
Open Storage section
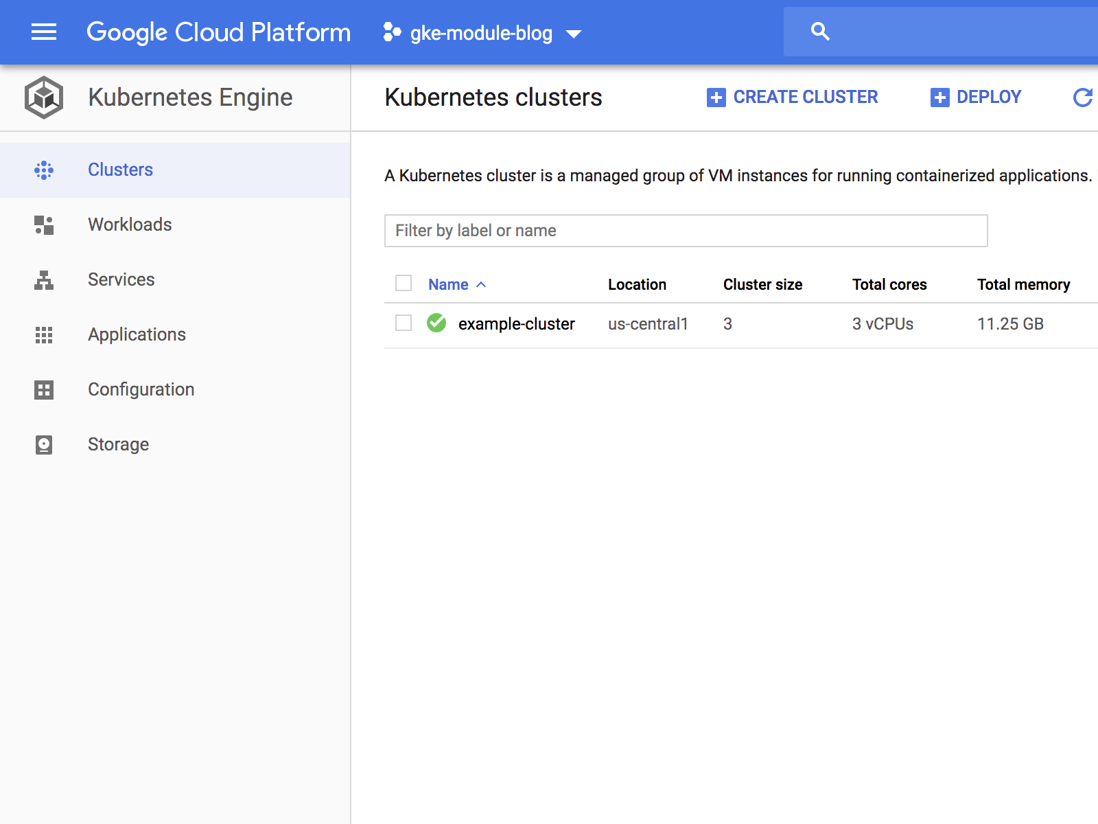175,445
